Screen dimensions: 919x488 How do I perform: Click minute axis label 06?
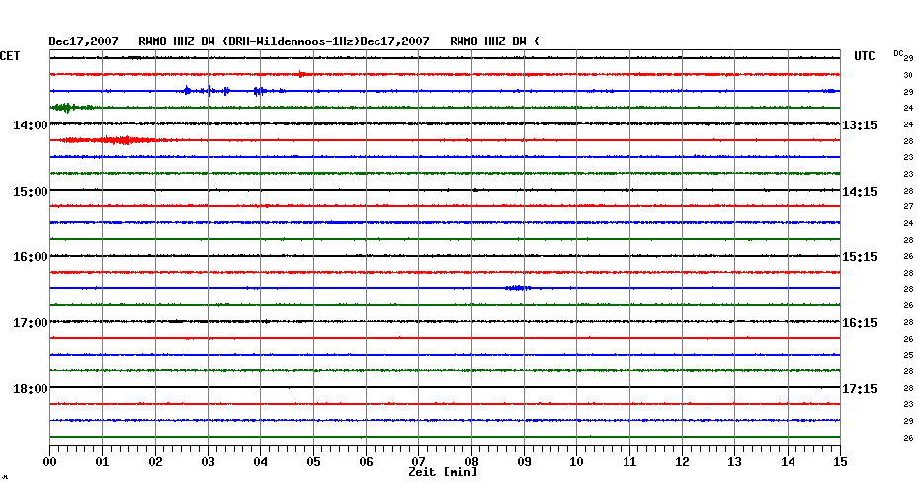tap(367, 462)
